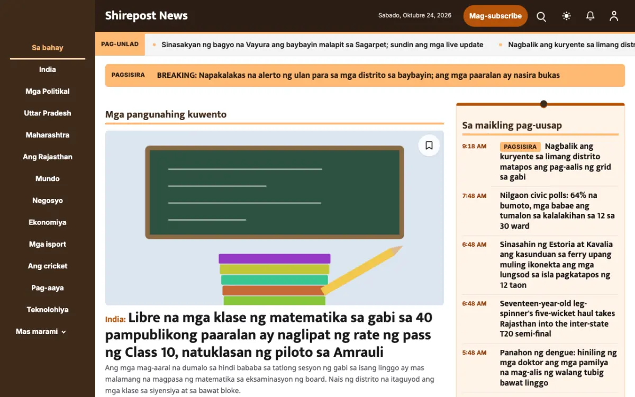This screenshot has height=397, width=635.
Task: Open Ang Rajasthan section
Action: [x=48, y=157]
